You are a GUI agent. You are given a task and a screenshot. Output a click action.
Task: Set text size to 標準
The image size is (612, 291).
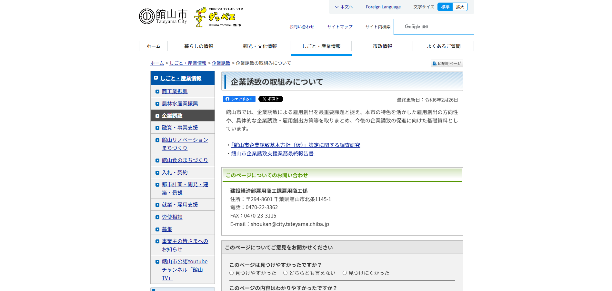pyautogui.click(x=445, y=7)
